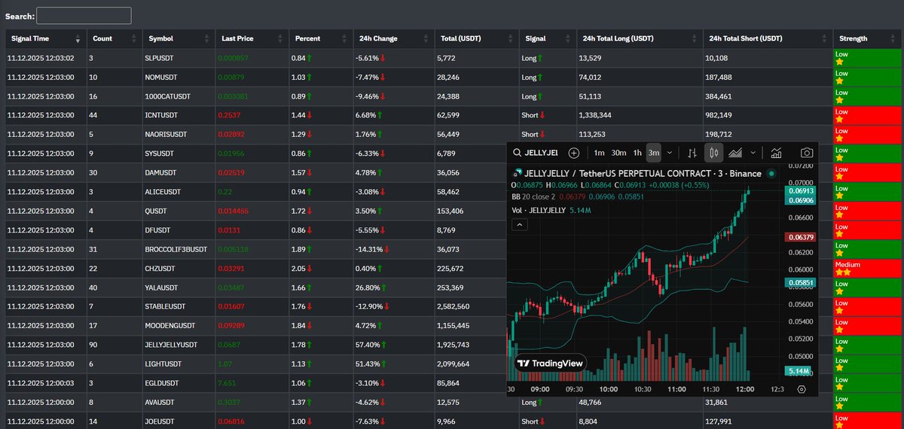Click the CHZUSDT symbol cell
904x429 pixels.
click(178, 267)
